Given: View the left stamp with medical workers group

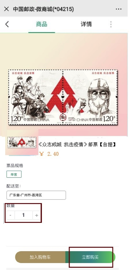Looking at the screenshot, I should click(36, 97).
